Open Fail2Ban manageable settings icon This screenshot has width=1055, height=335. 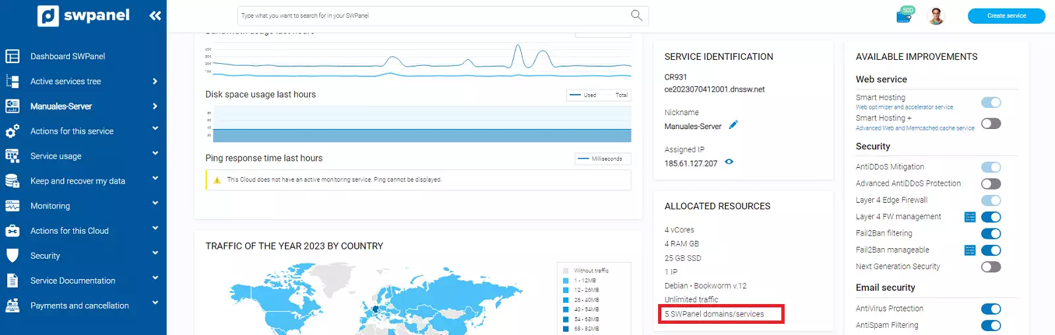[970, 250]
